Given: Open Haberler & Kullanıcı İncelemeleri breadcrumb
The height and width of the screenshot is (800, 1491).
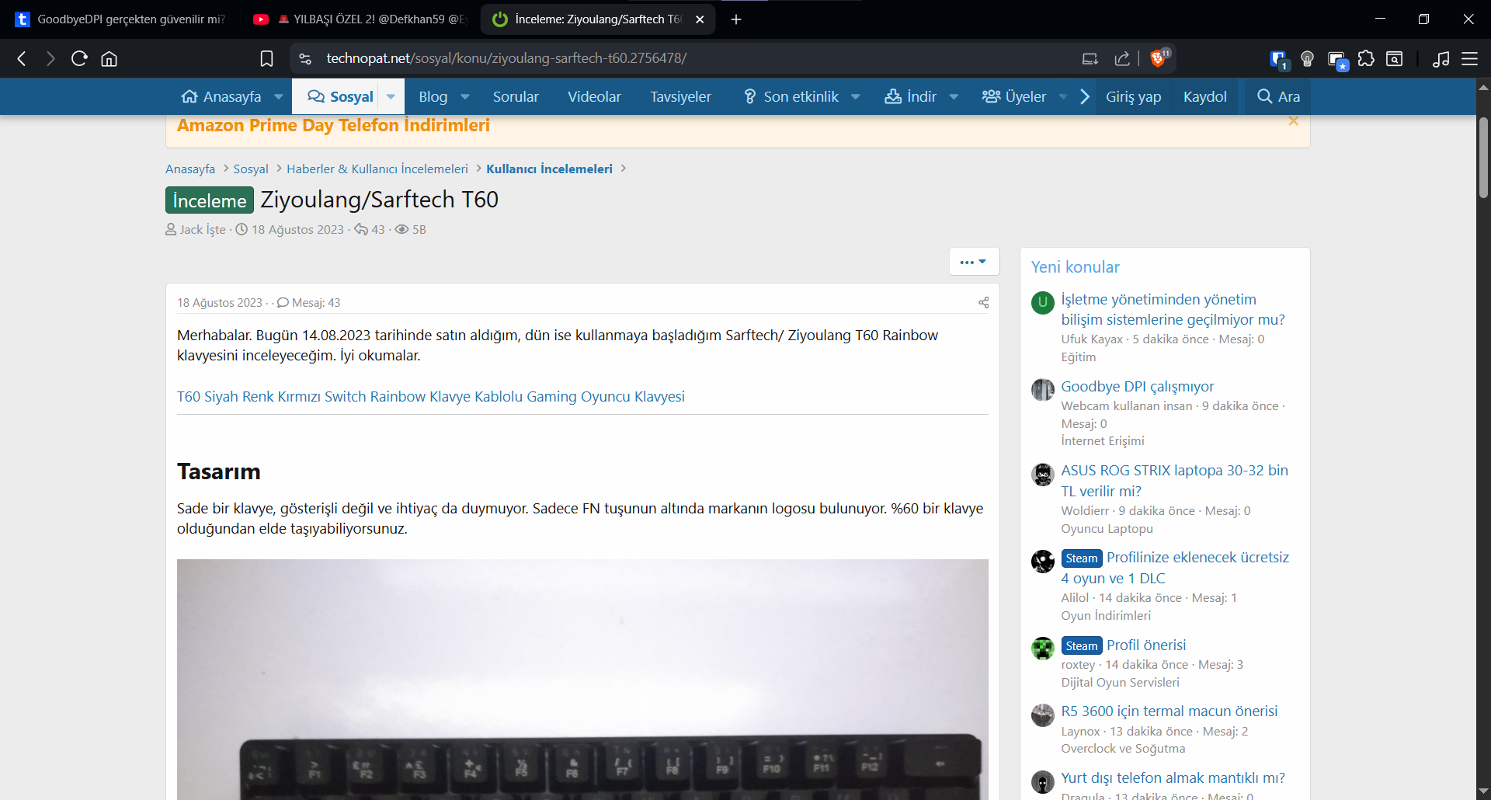Looking at the screenshot, I should click(x=377, y=169).
